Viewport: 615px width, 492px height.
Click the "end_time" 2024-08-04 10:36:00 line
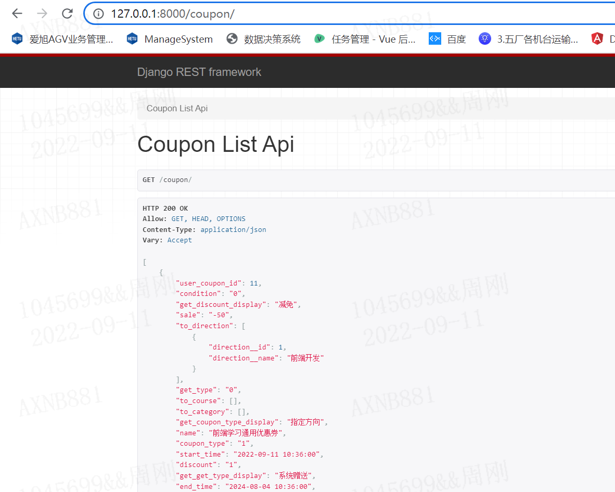[x=246, y=486]
